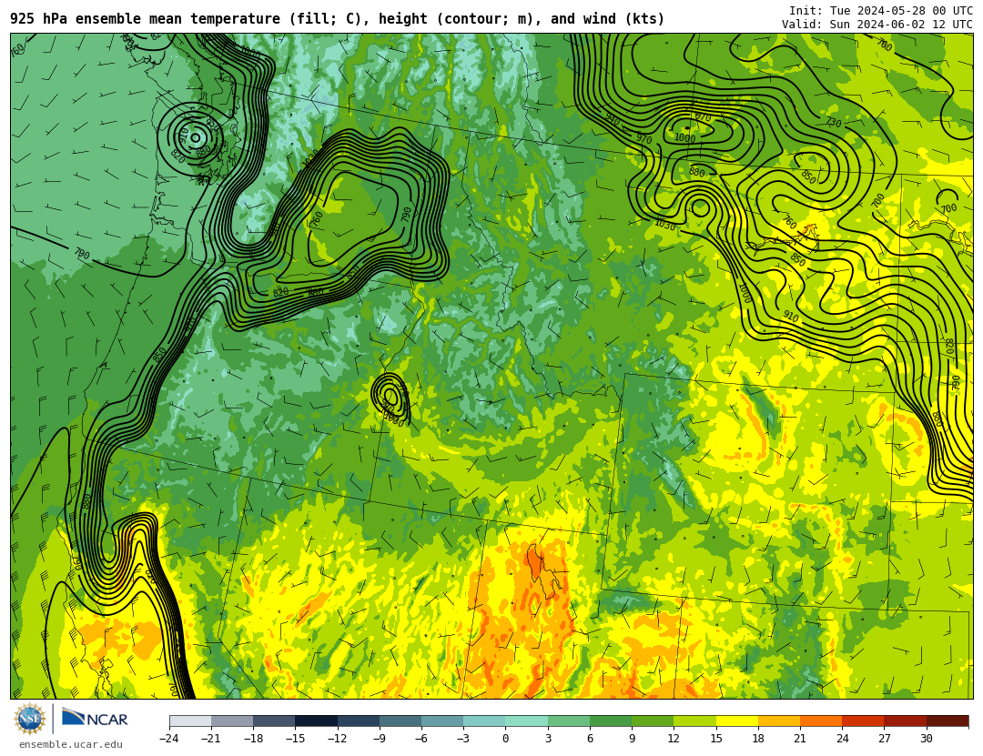Image resolution: width=983 pixels, height=756 pixels.
Task: Pick the 18 to 21 color swatch
Action: click(778, 721)
